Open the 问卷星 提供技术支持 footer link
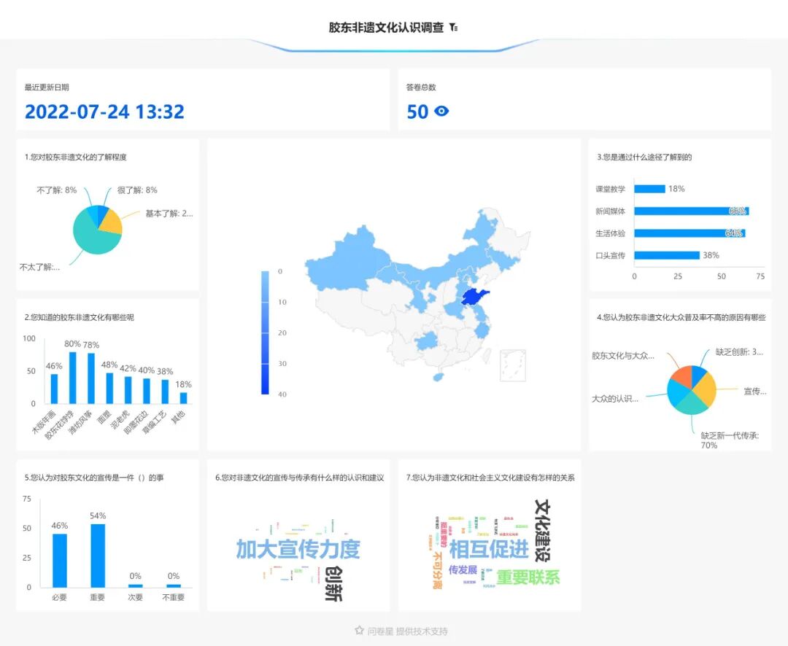Viewport: 788px width, 646px height. click(402, 631)
